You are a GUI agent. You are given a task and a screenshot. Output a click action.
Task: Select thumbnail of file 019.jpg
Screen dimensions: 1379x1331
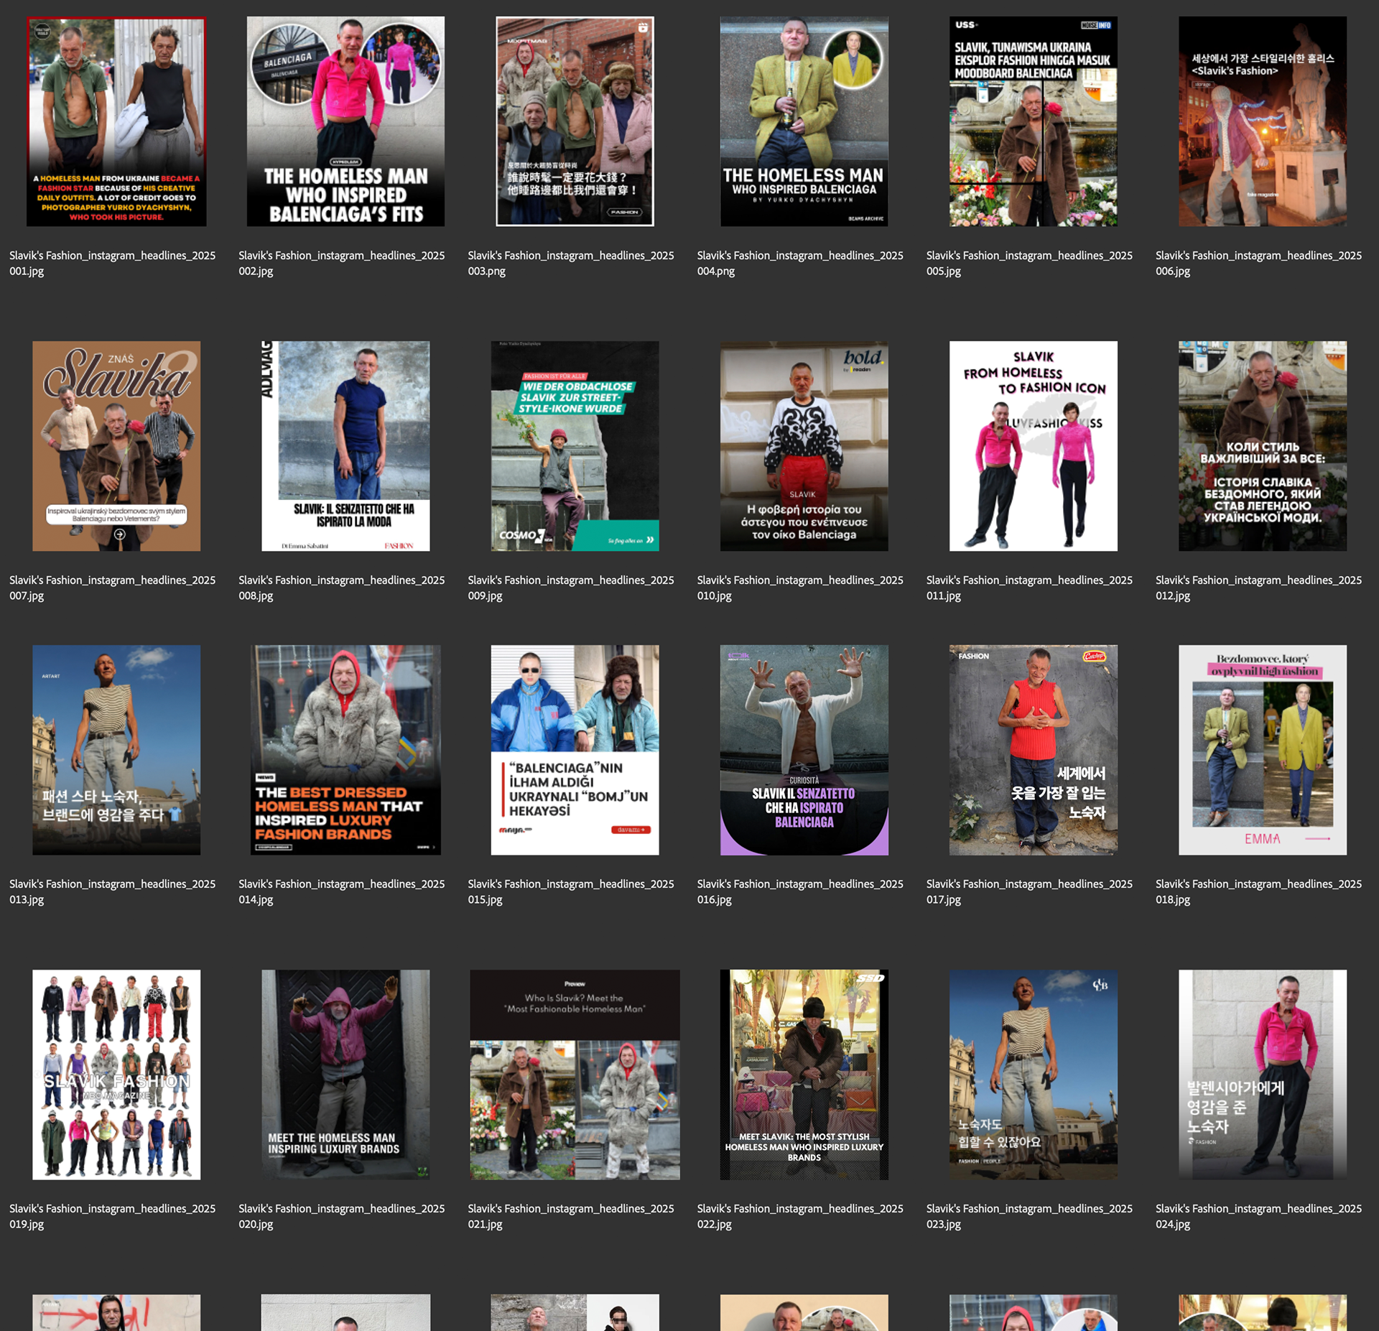[x=116, y=1075]
